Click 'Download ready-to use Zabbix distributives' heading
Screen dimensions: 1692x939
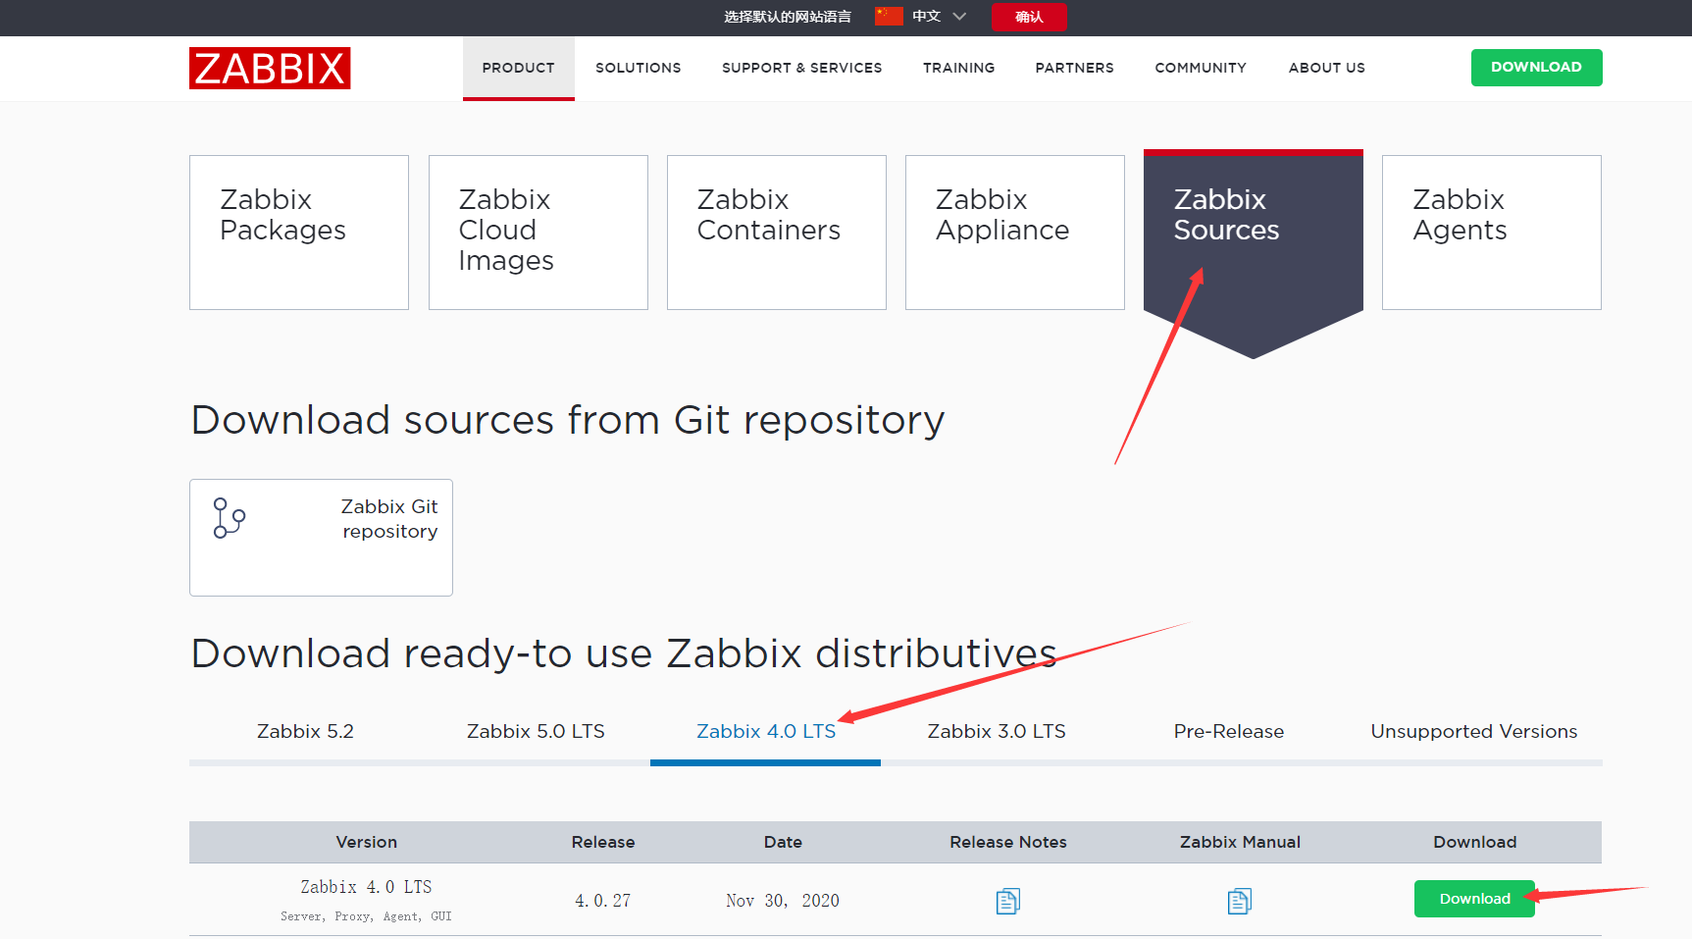[x=624, y=653]
